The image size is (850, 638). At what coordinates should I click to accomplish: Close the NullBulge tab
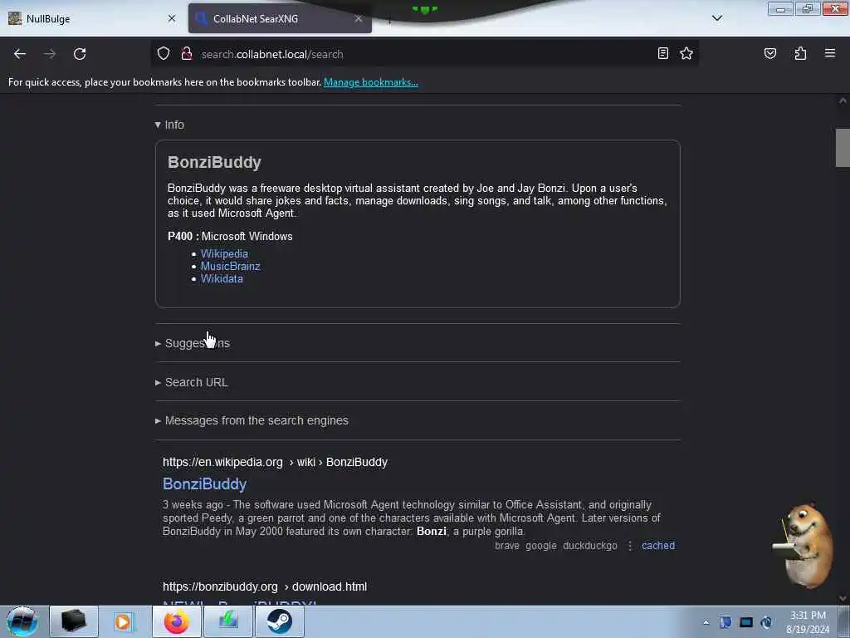172,18
